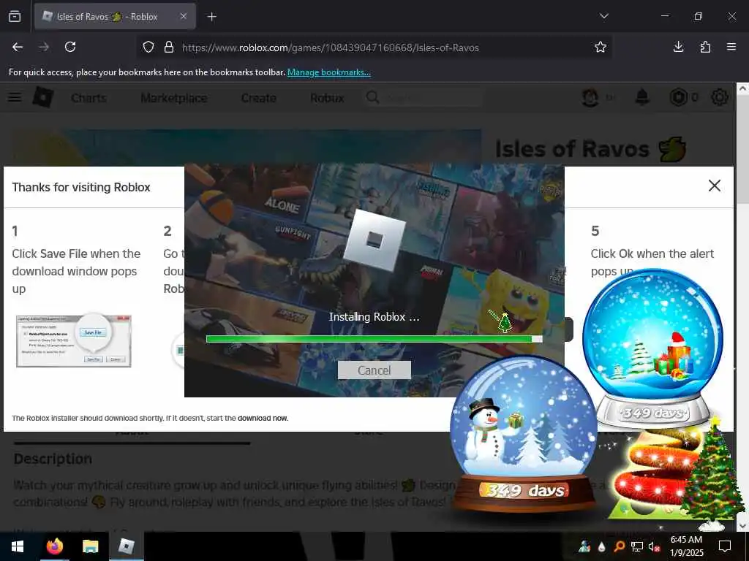Open the Roblox hamburger side menu
The width and height of the screenshot is (749, 561).
(15, 97)
